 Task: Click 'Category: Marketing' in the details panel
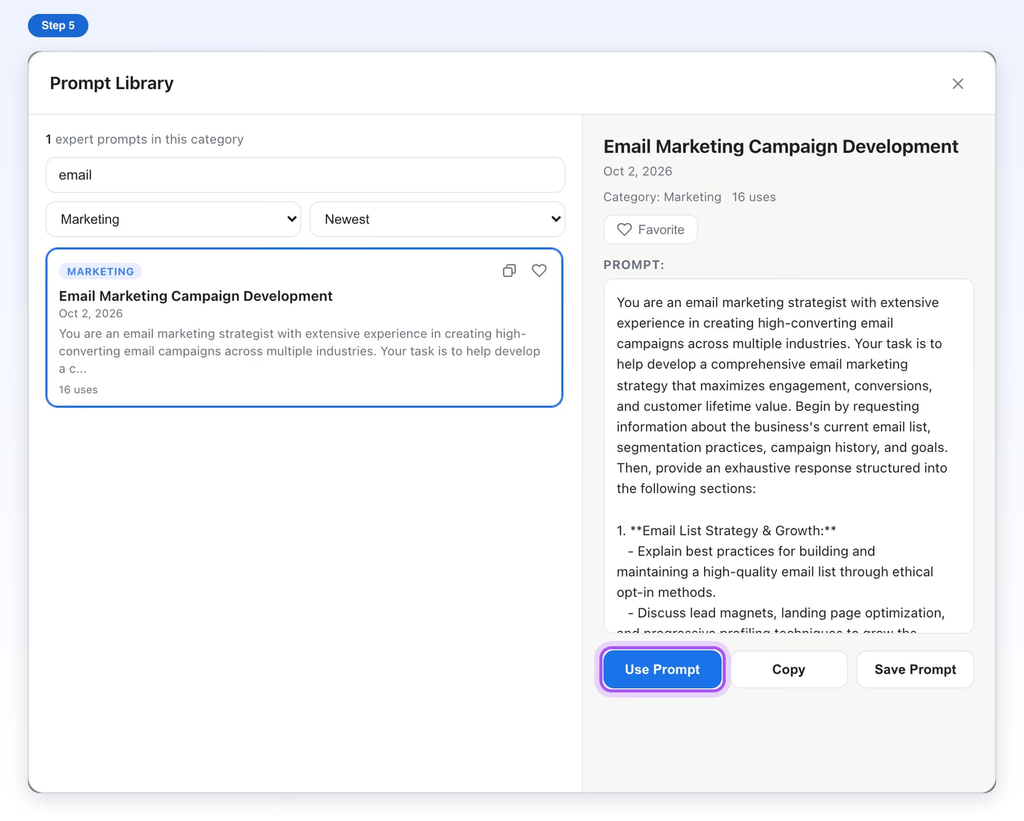pos(662,197)
